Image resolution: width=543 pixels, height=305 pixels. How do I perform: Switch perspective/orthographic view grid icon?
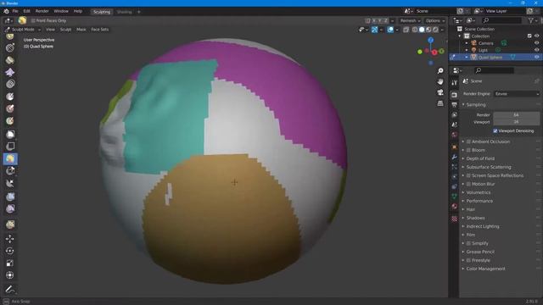[440, 103]
